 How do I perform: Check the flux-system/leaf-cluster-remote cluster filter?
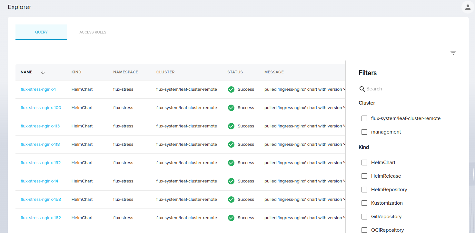click(x=364, y=118)
